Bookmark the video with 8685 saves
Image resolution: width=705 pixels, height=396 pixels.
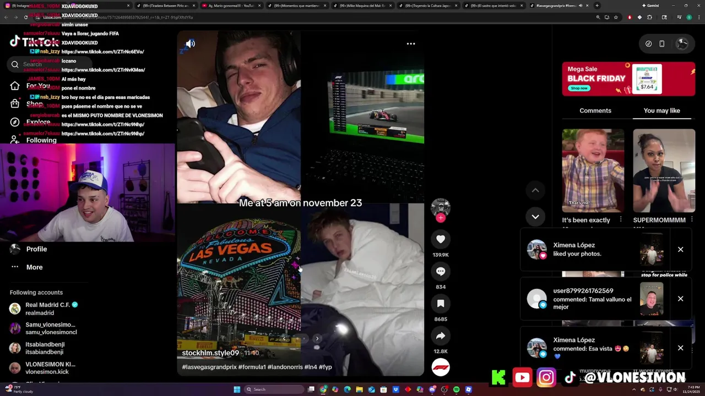tap(441, 303)
